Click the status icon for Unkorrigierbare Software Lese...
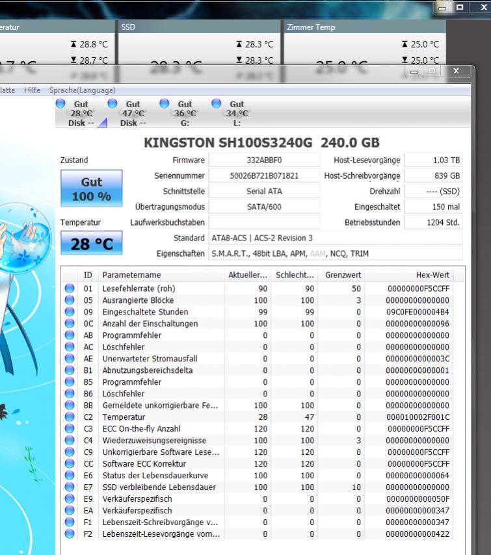Image resolution: width=491 pixels, height=555 pixels. click(70, 452)
